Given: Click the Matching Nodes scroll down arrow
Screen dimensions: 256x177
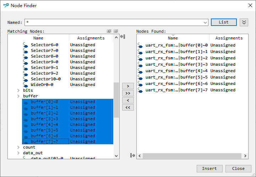Looking at the screenshot, I should click(x=116, y=156).
